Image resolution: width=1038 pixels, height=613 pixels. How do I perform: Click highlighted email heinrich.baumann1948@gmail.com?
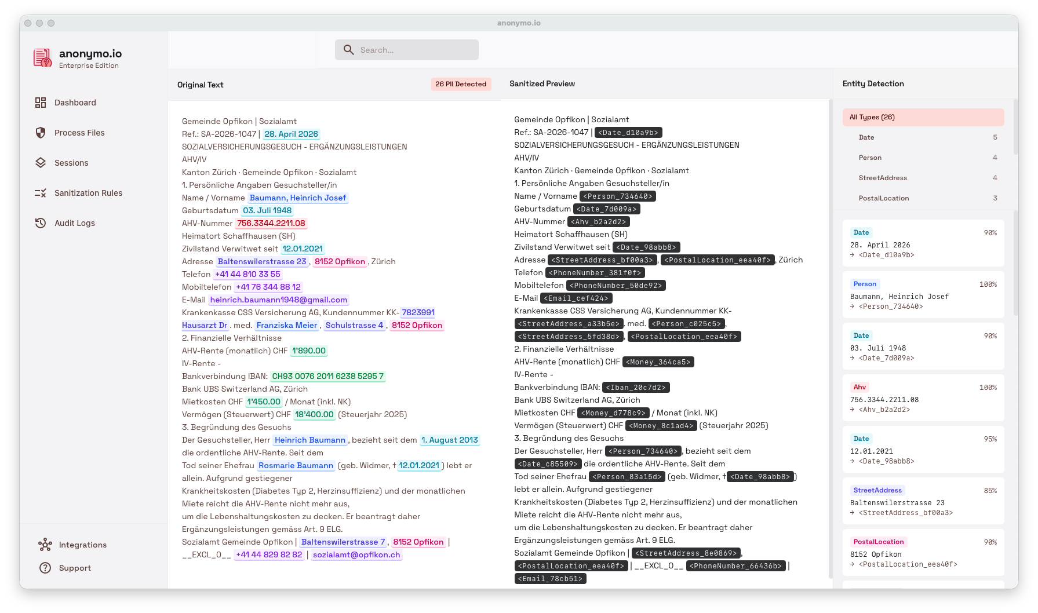pyautogui.click(x=279, y=300)
